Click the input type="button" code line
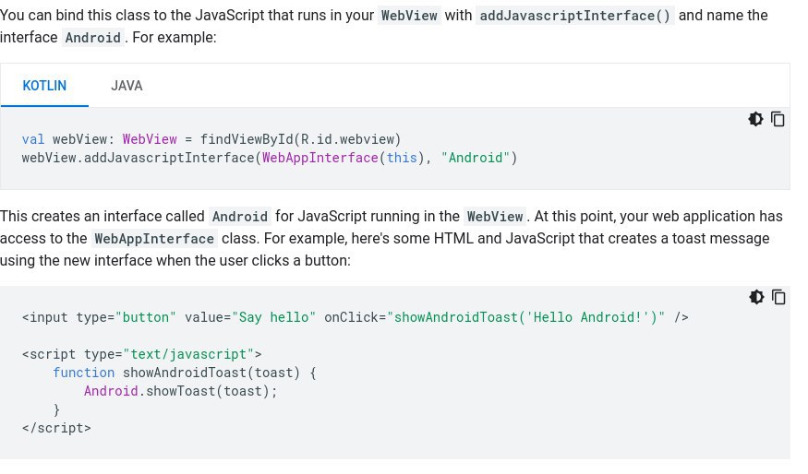808x474 pixels. click(355, 317)
